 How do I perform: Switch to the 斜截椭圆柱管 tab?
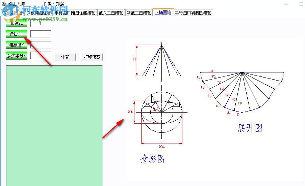pos(39,13)
